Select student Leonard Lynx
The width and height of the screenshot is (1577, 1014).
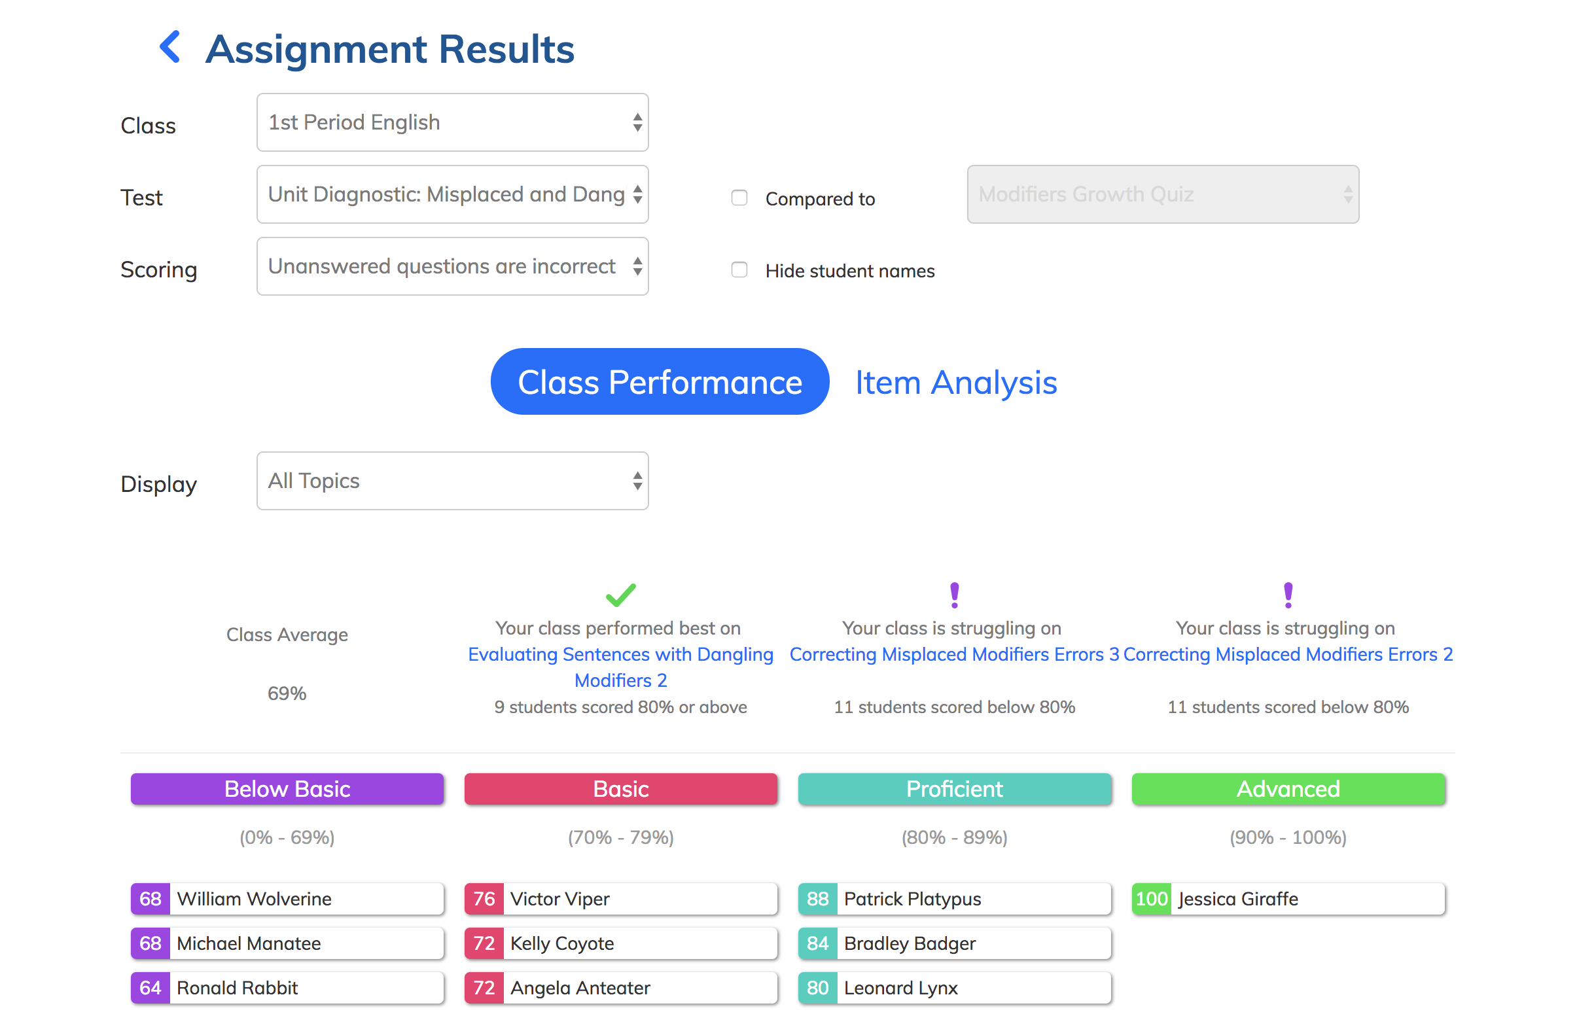(954, 988)
